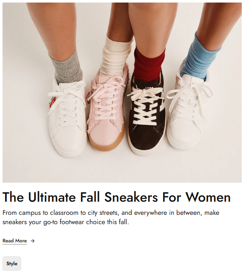This screenshot has width=246, height=275.
Task: Click the article description about campus to classroom
Action: tap(111, 217)
